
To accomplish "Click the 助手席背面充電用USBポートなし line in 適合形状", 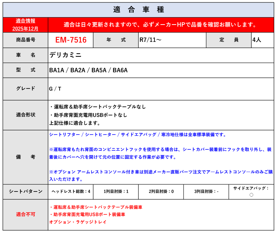I will [88, 115].
